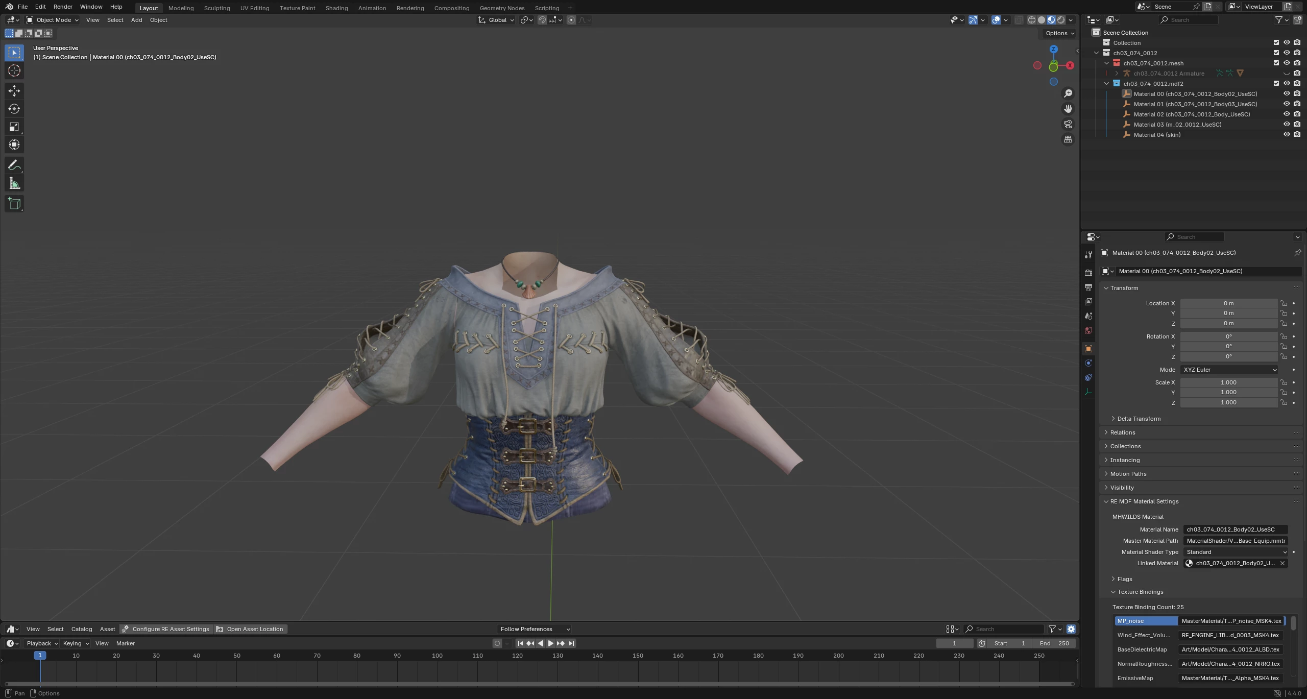Activate the Annotate pencil tool
The height and width of the screenshot is (699, 1307).
pos(14,165)
